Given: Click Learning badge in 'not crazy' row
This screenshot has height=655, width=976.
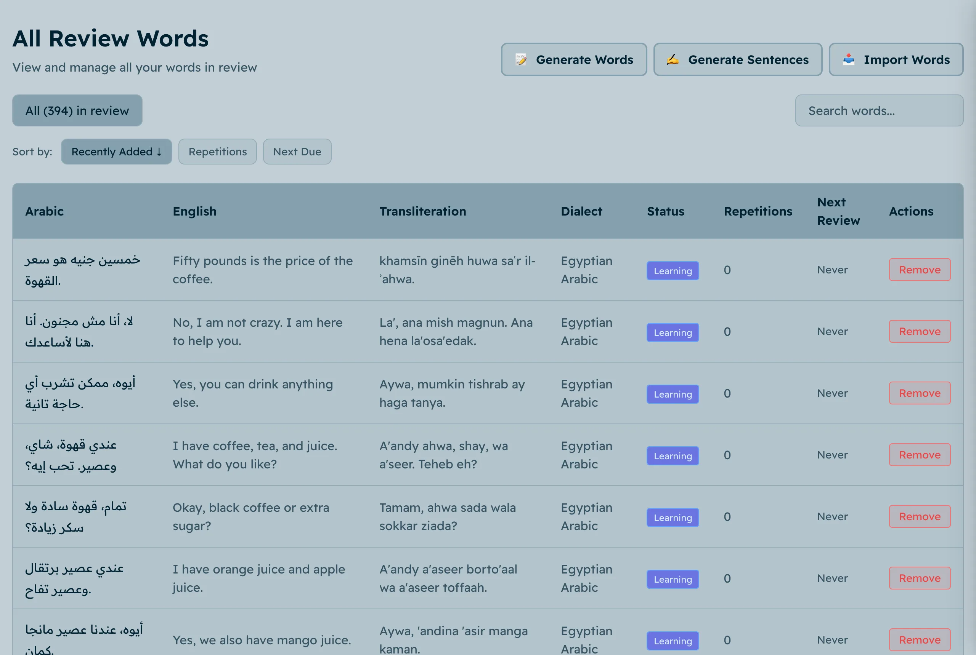Looking at the screenshot, I should (673, 332).
